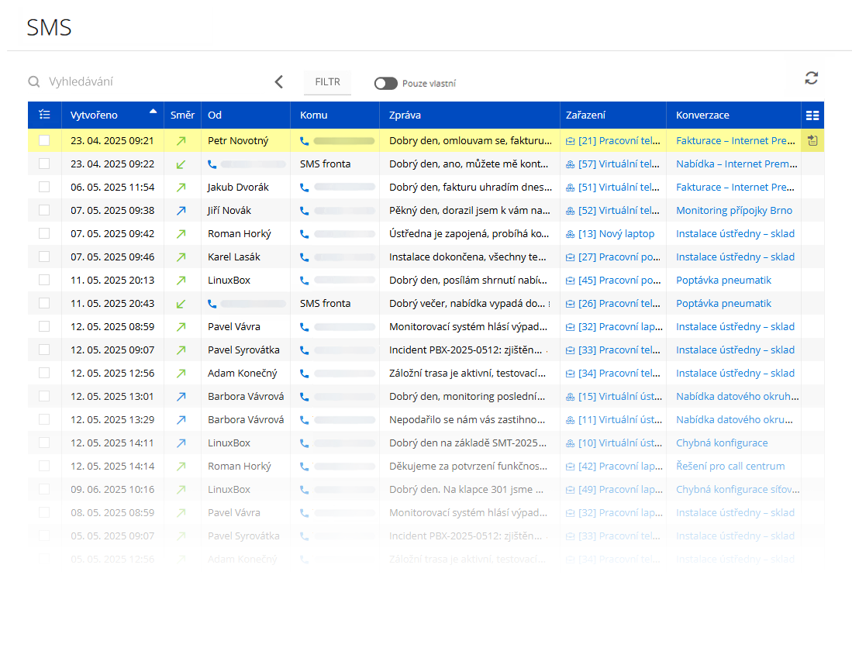The height and width of the screenshot is (651, 852).
Task: Collapse the panel with left chevron
Action: (x=279, y=82)
